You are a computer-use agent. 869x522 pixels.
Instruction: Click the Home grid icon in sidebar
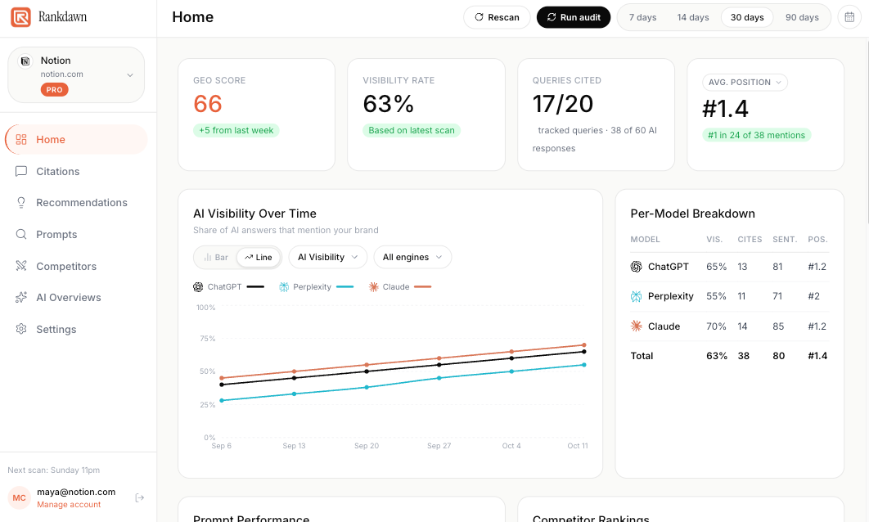pos(21,140)
